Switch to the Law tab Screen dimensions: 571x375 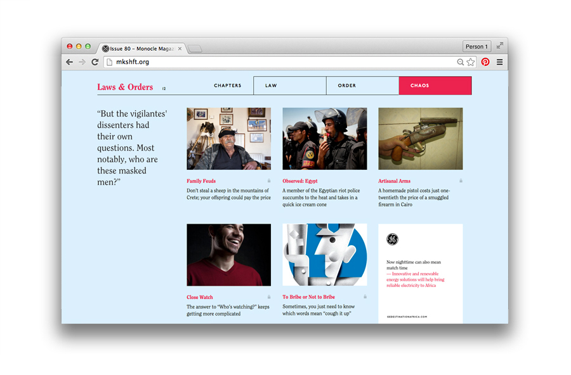pyautogui.click(x=290, y=86)
